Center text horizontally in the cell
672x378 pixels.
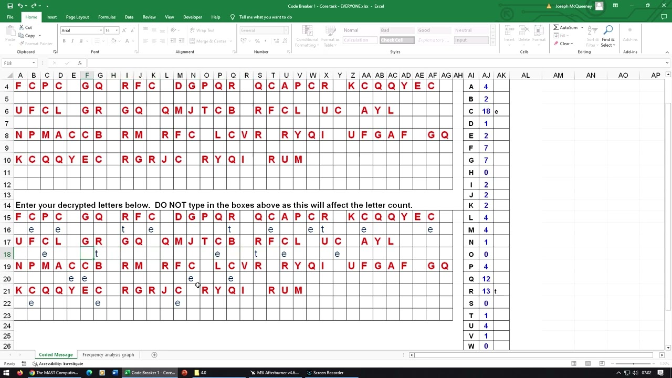click(x=154, y=41)
